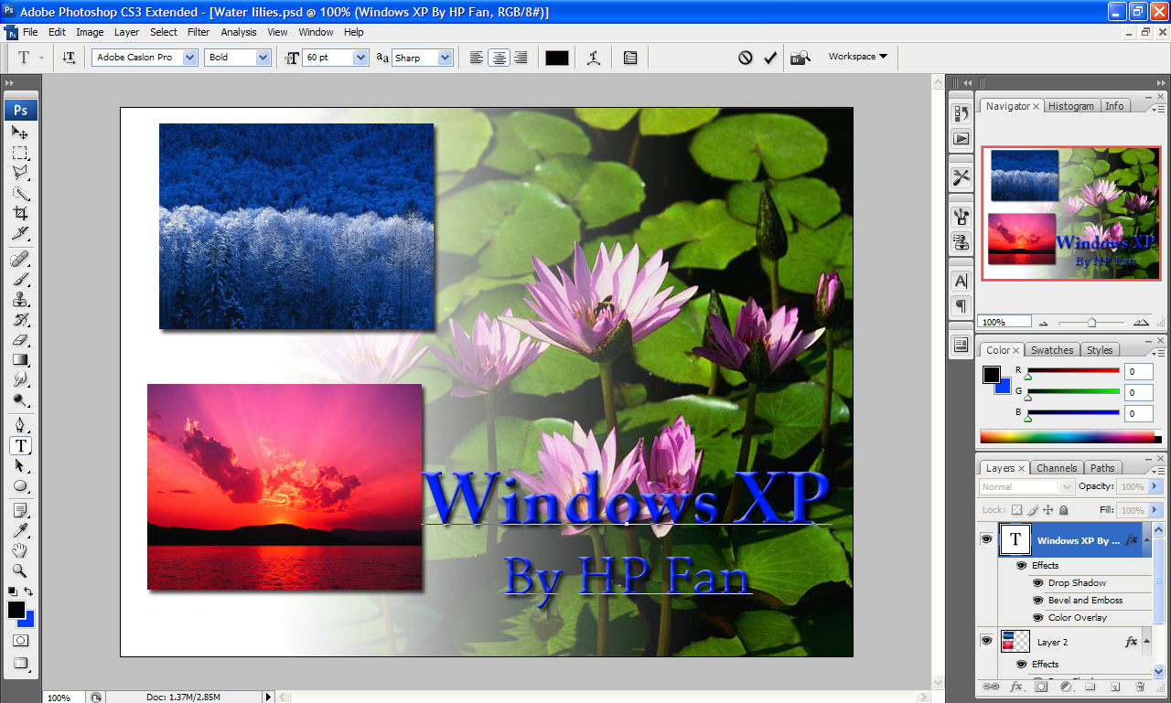Delete layer with trash icon
1171x703 pixels.
tap(1140, 687)
